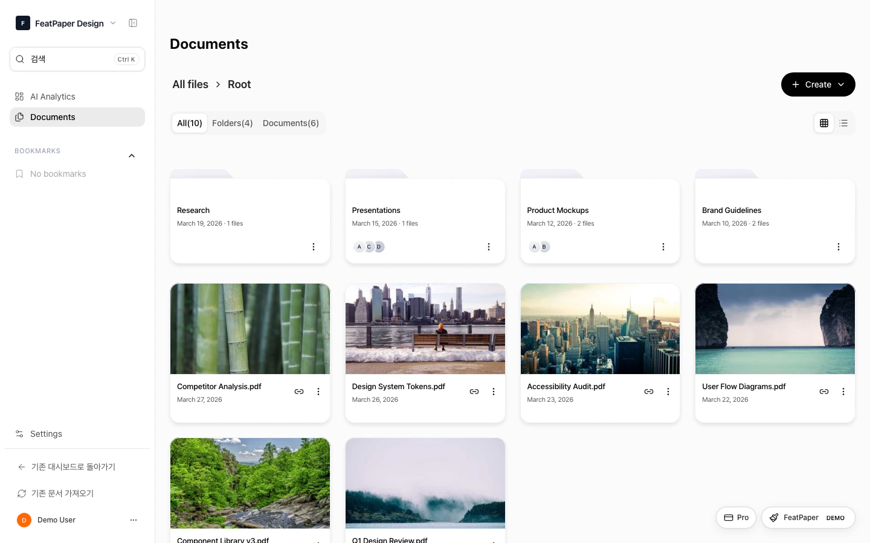The image size is (870, 543).
Task: Switch to list view
Action: [844, 123]
